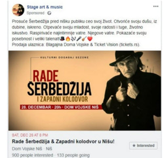View the 900 people interested count
Screen dimensions: 164x158
(32, 155)
